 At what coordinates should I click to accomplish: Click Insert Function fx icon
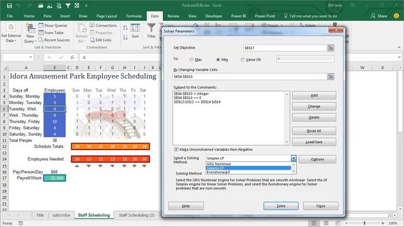click(x=73, y=57)
